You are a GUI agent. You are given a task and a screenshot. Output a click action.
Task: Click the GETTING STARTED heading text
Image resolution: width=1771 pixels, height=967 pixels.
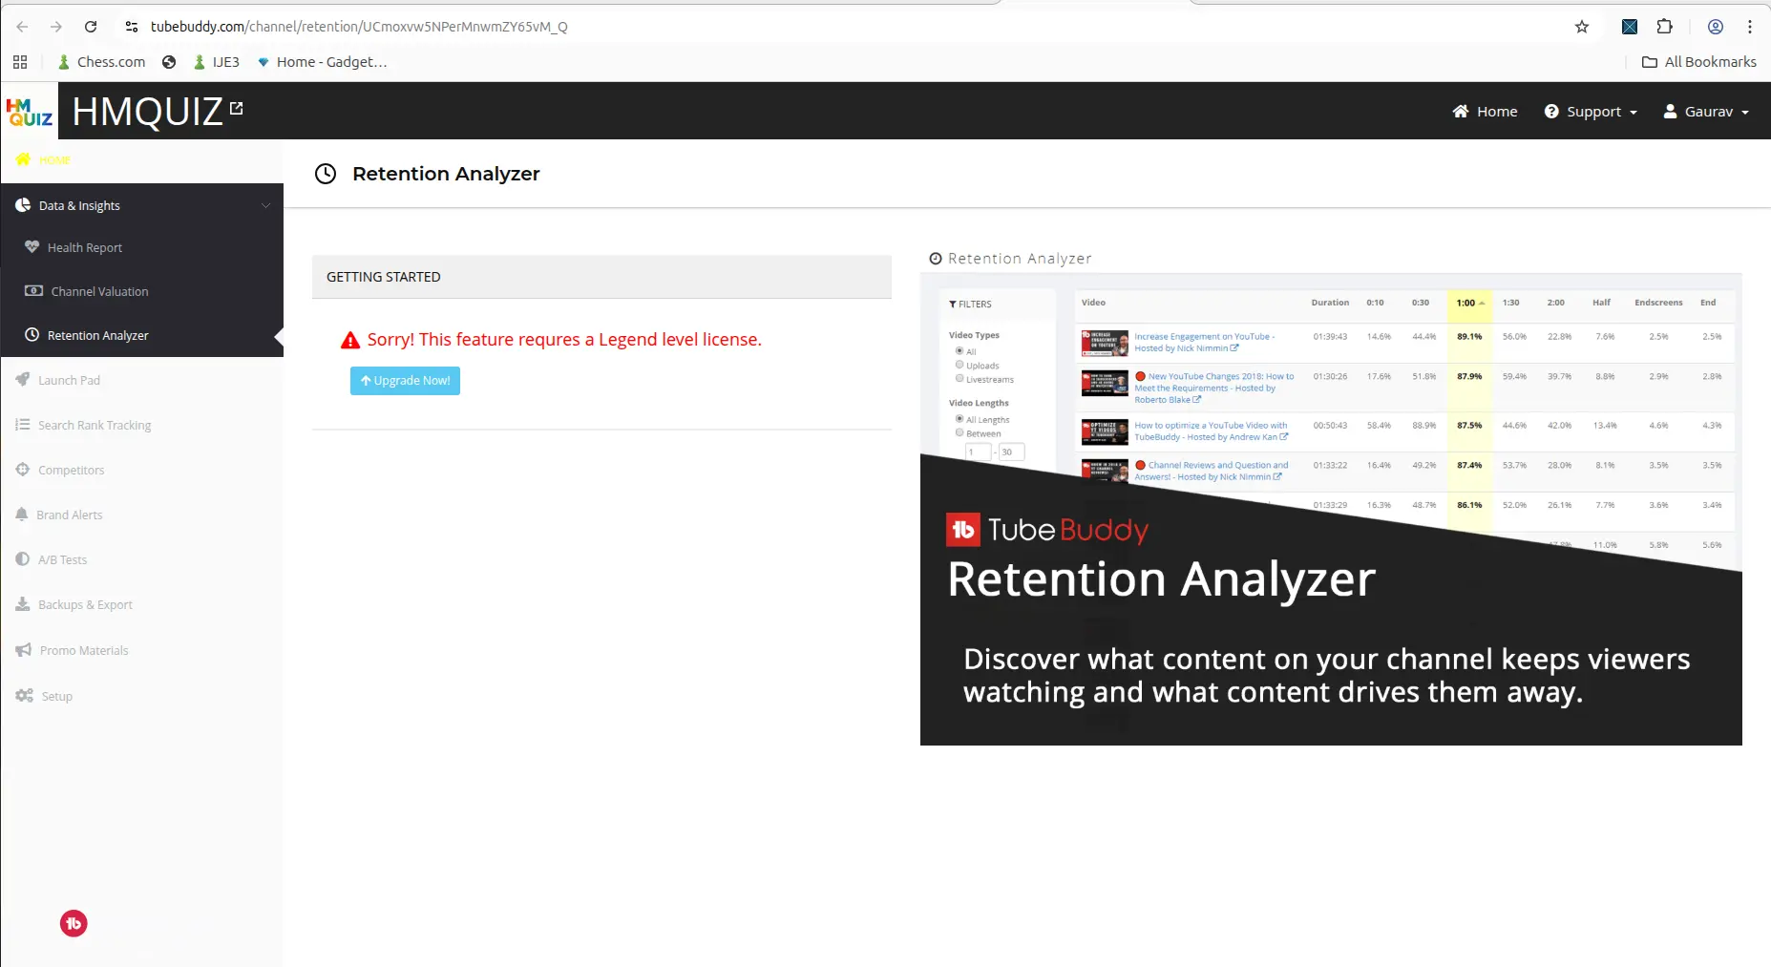[x=384, y=277]
